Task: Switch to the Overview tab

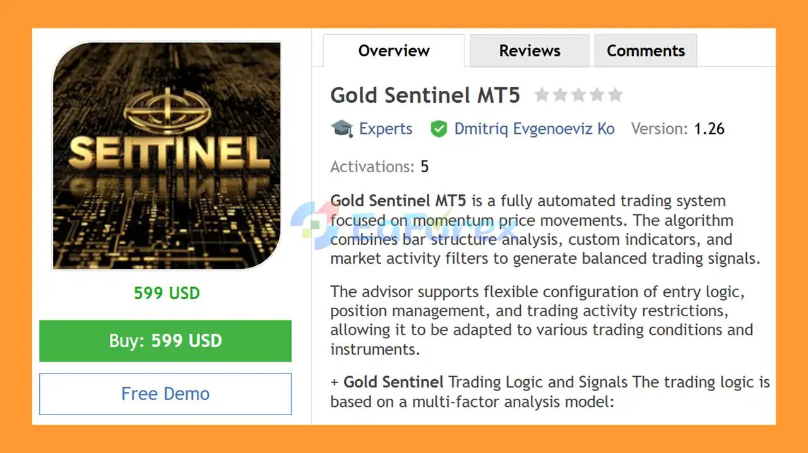Action: 394,51
